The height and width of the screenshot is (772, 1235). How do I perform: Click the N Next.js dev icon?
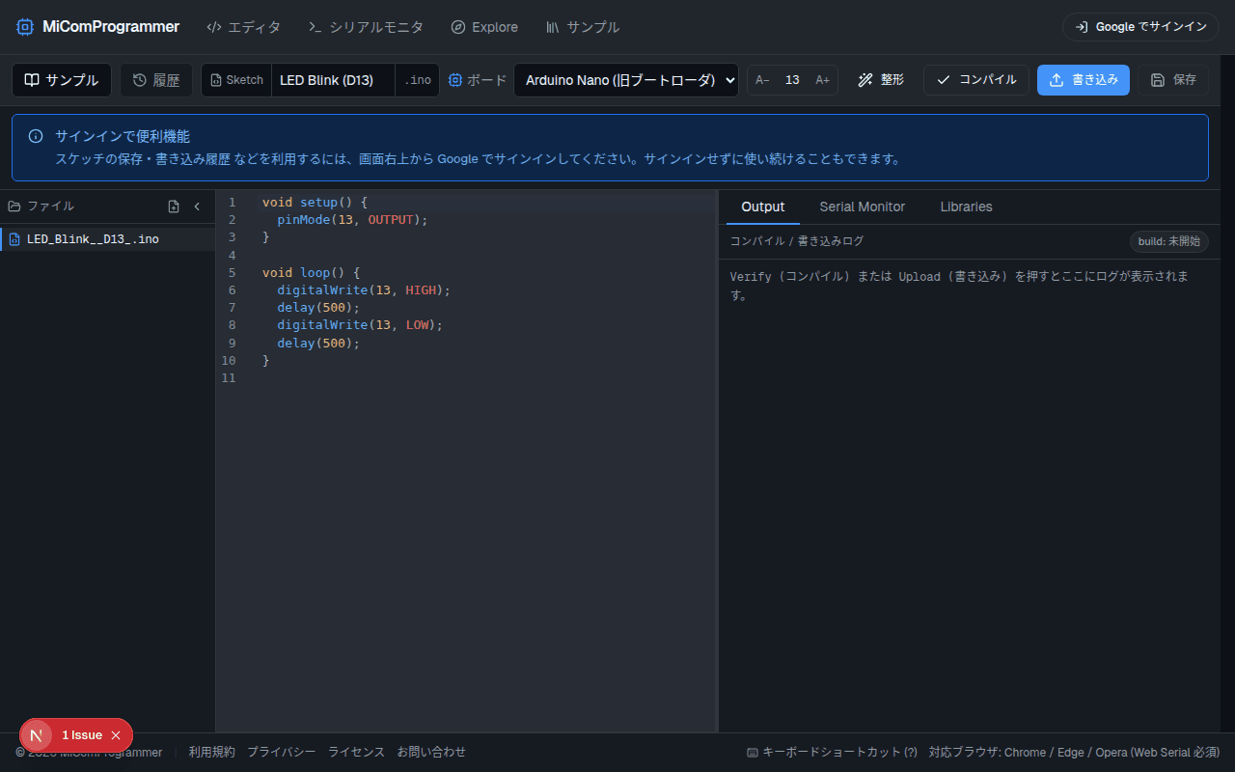tap(36, 735)
